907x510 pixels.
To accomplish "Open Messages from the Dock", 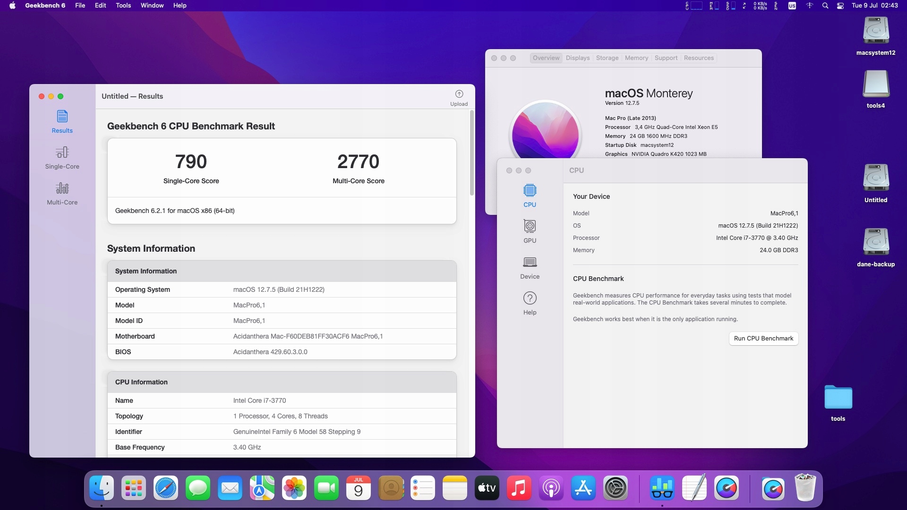I will (198, 488).
